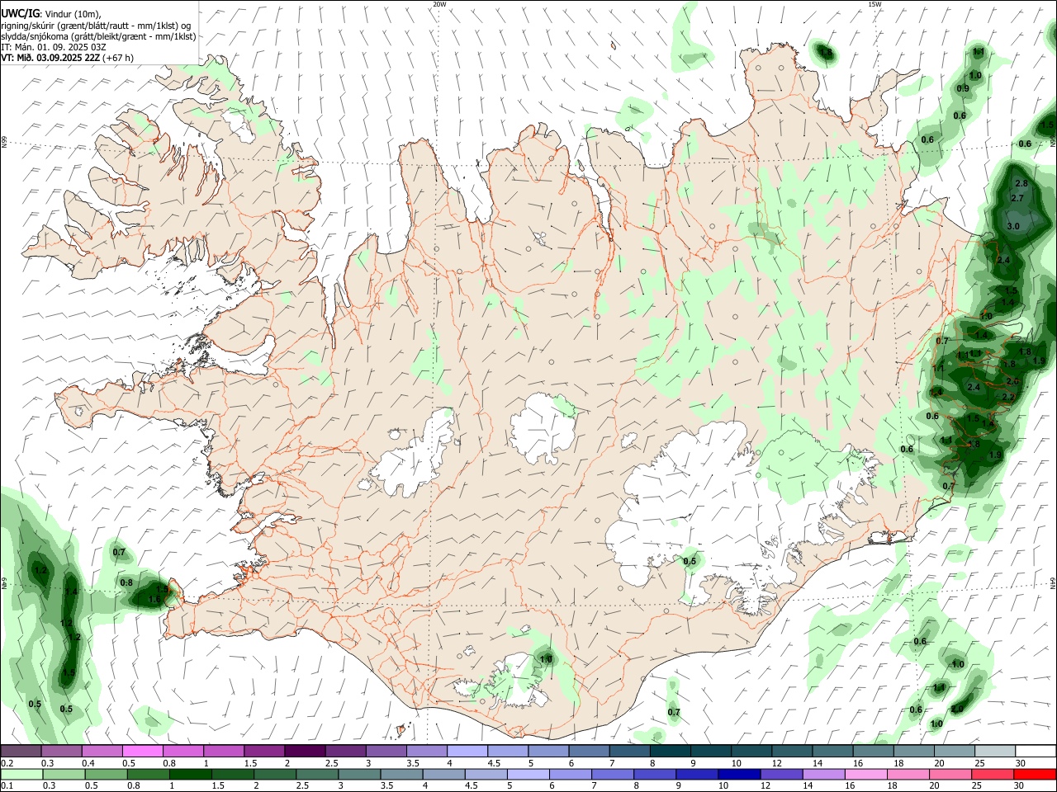Viewport: 1057px width, 792px height.
Task: Click the '2.7' precipitation value on the map
Action: pyautogui.click(x=1017, y=198)
